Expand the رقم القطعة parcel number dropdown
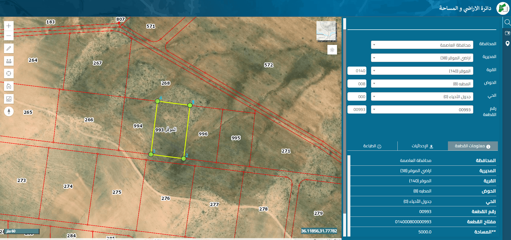This screenshot has width=511, height=240. click(x=422, y=110)
